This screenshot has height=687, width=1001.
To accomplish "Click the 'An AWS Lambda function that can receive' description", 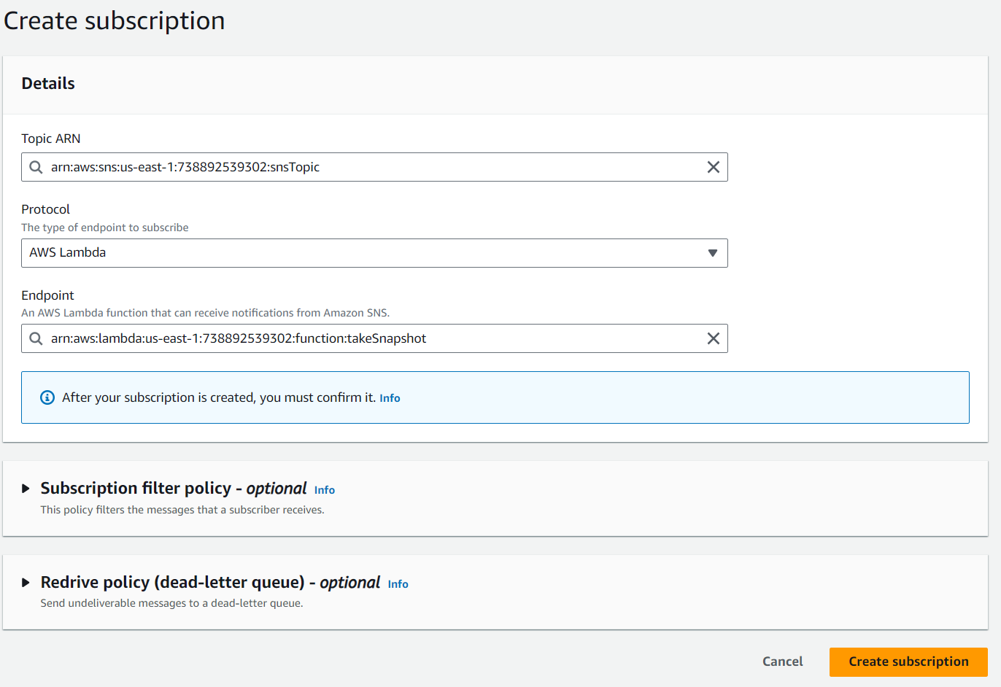I will (x=206, y=313).
